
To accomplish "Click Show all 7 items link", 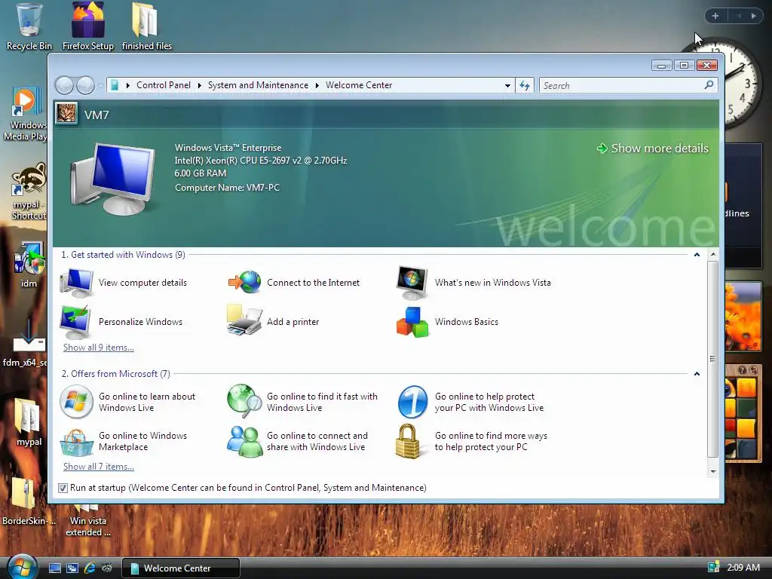I will (x=99, y=466).
